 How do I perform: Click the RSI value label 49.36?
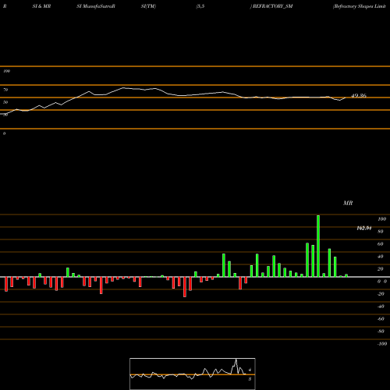point(359,96)
